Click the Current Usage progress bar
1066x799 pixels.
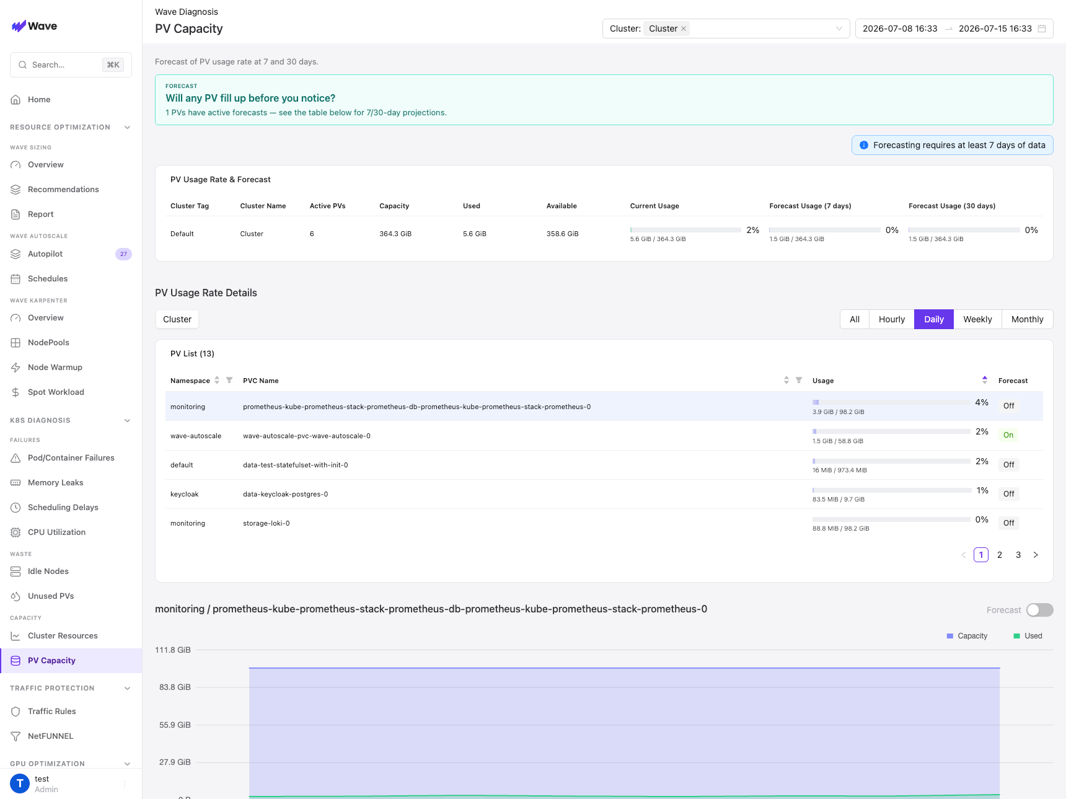point(685,230)
